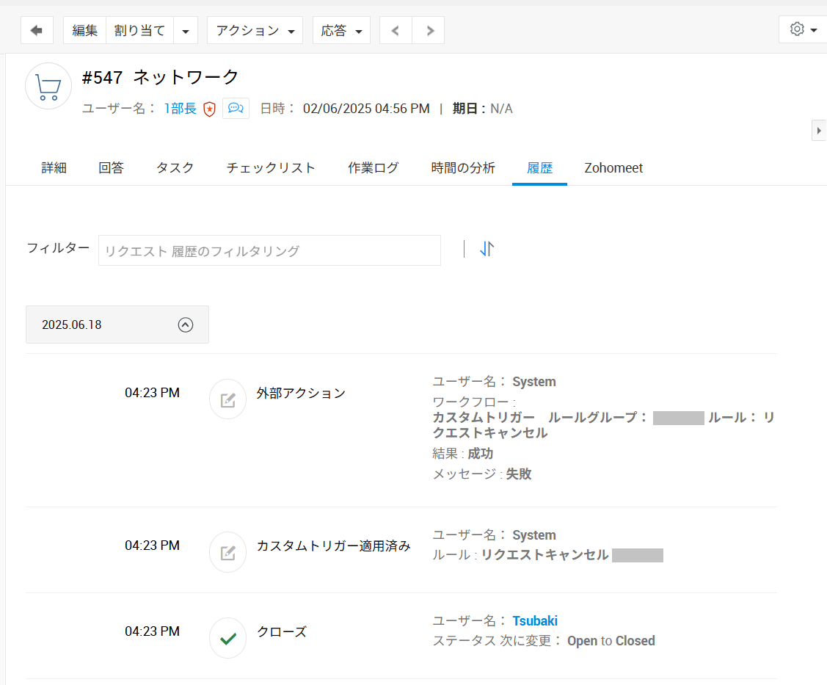
Task: Click the history filter input field
Action: point(269,250)
